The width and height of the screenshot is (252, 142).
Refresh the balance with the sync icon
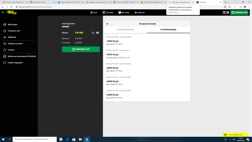click(x=93, y=33)
